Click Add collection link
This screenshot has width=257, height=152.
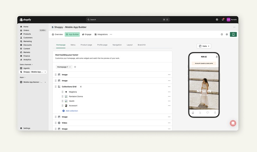(70, 111)
